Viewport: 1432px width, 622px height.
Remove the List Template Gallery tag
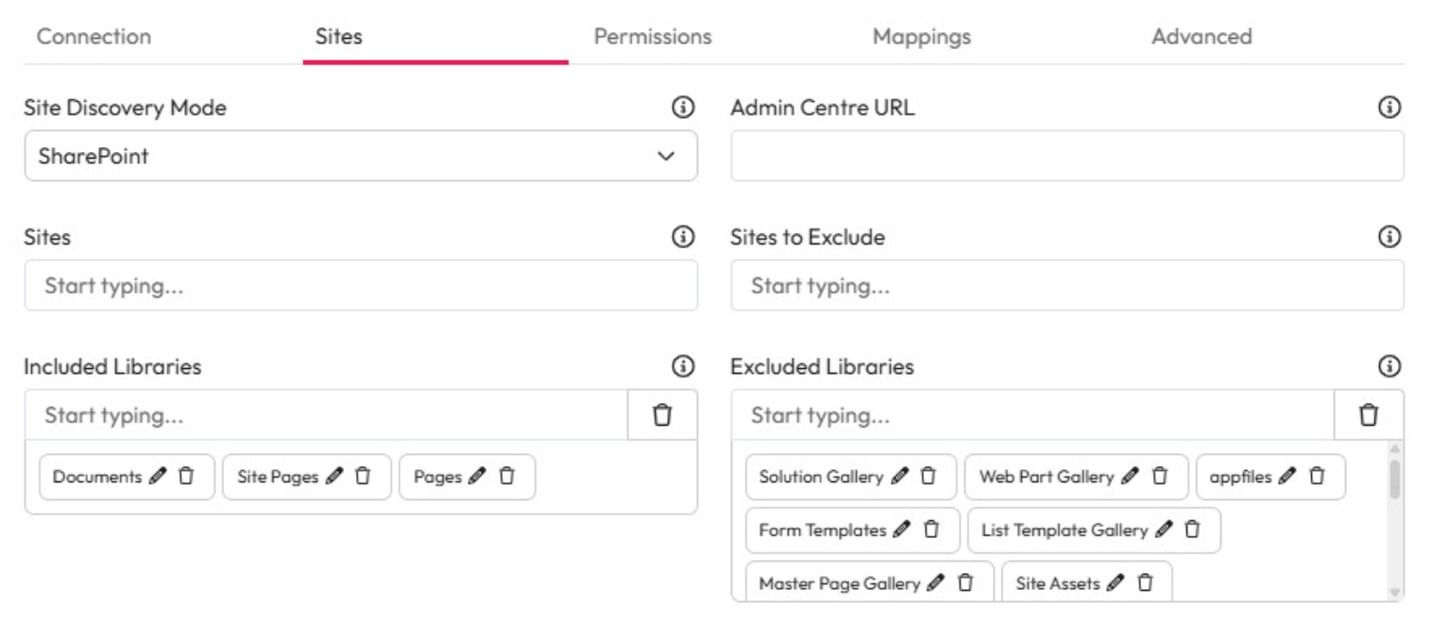[x=1192, y=530]
